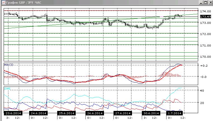Click the chart title 'График GBP /JPY ЧАС'

[24, 3]
